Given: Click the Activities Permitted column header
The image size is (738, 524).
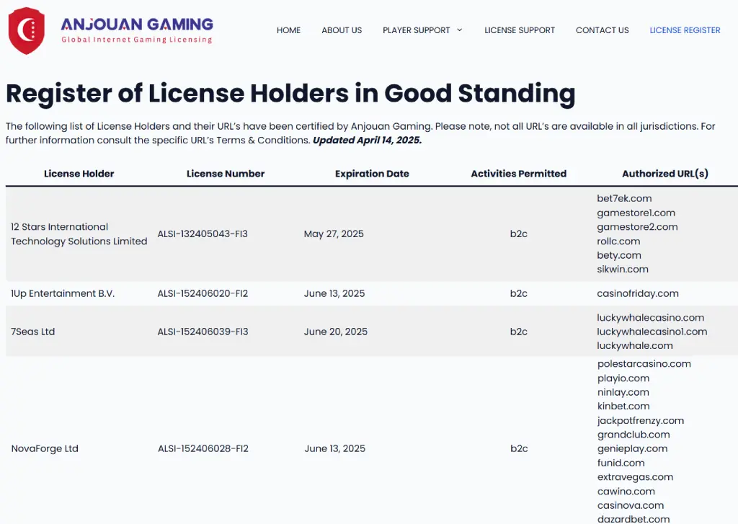Looking at the screenshot, I should coord(519,174).
